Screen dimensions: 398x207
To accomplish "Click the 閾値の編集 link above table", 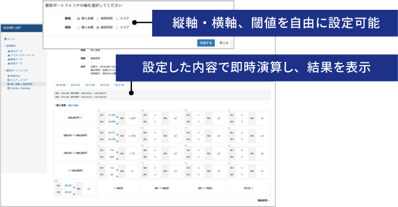I will pyautogui.click(x=72, y=105).
